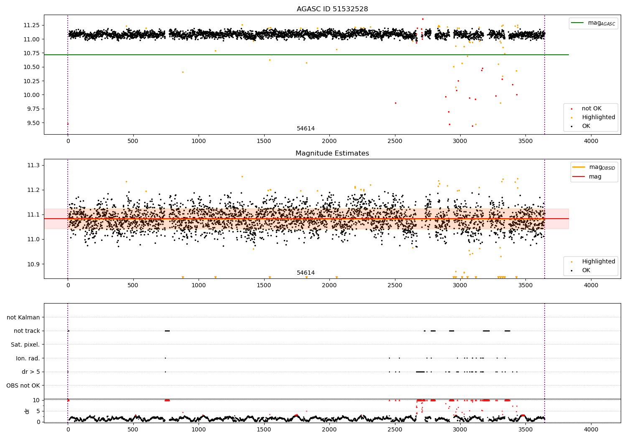Click the 1500 x-tick under the top plot

pos(264,141)
